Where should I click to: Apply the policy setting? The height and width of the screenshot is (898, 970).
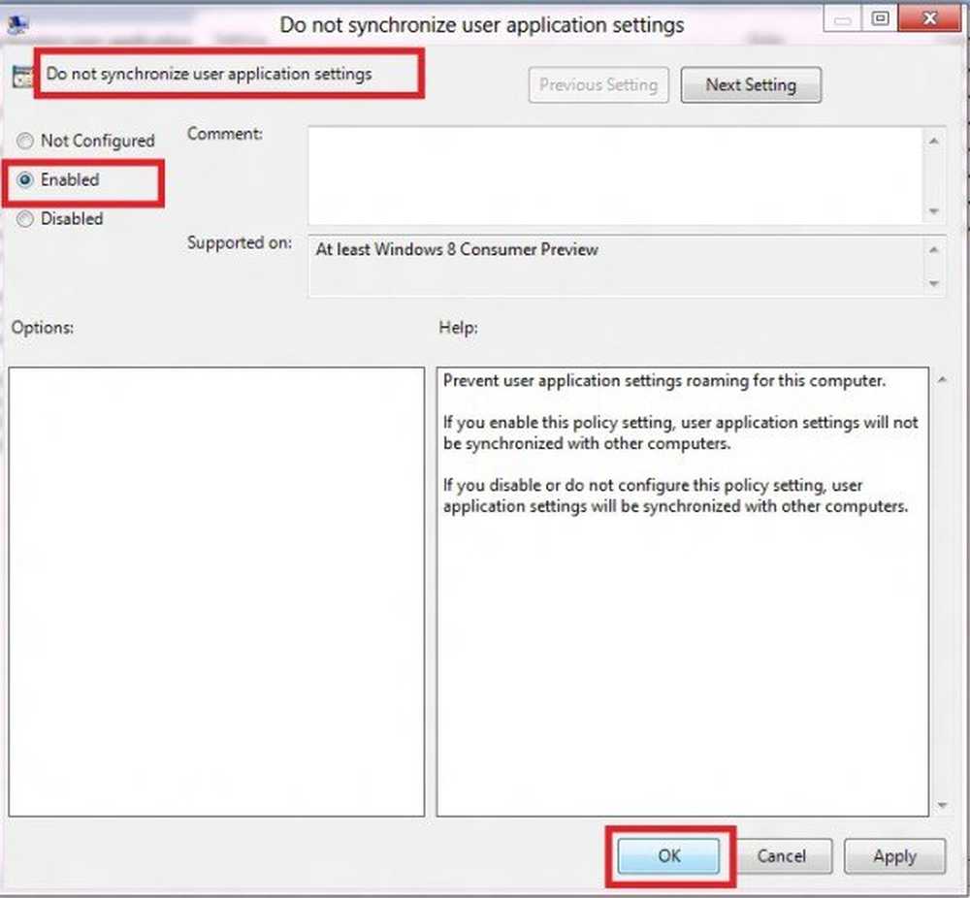coord(893,856)
